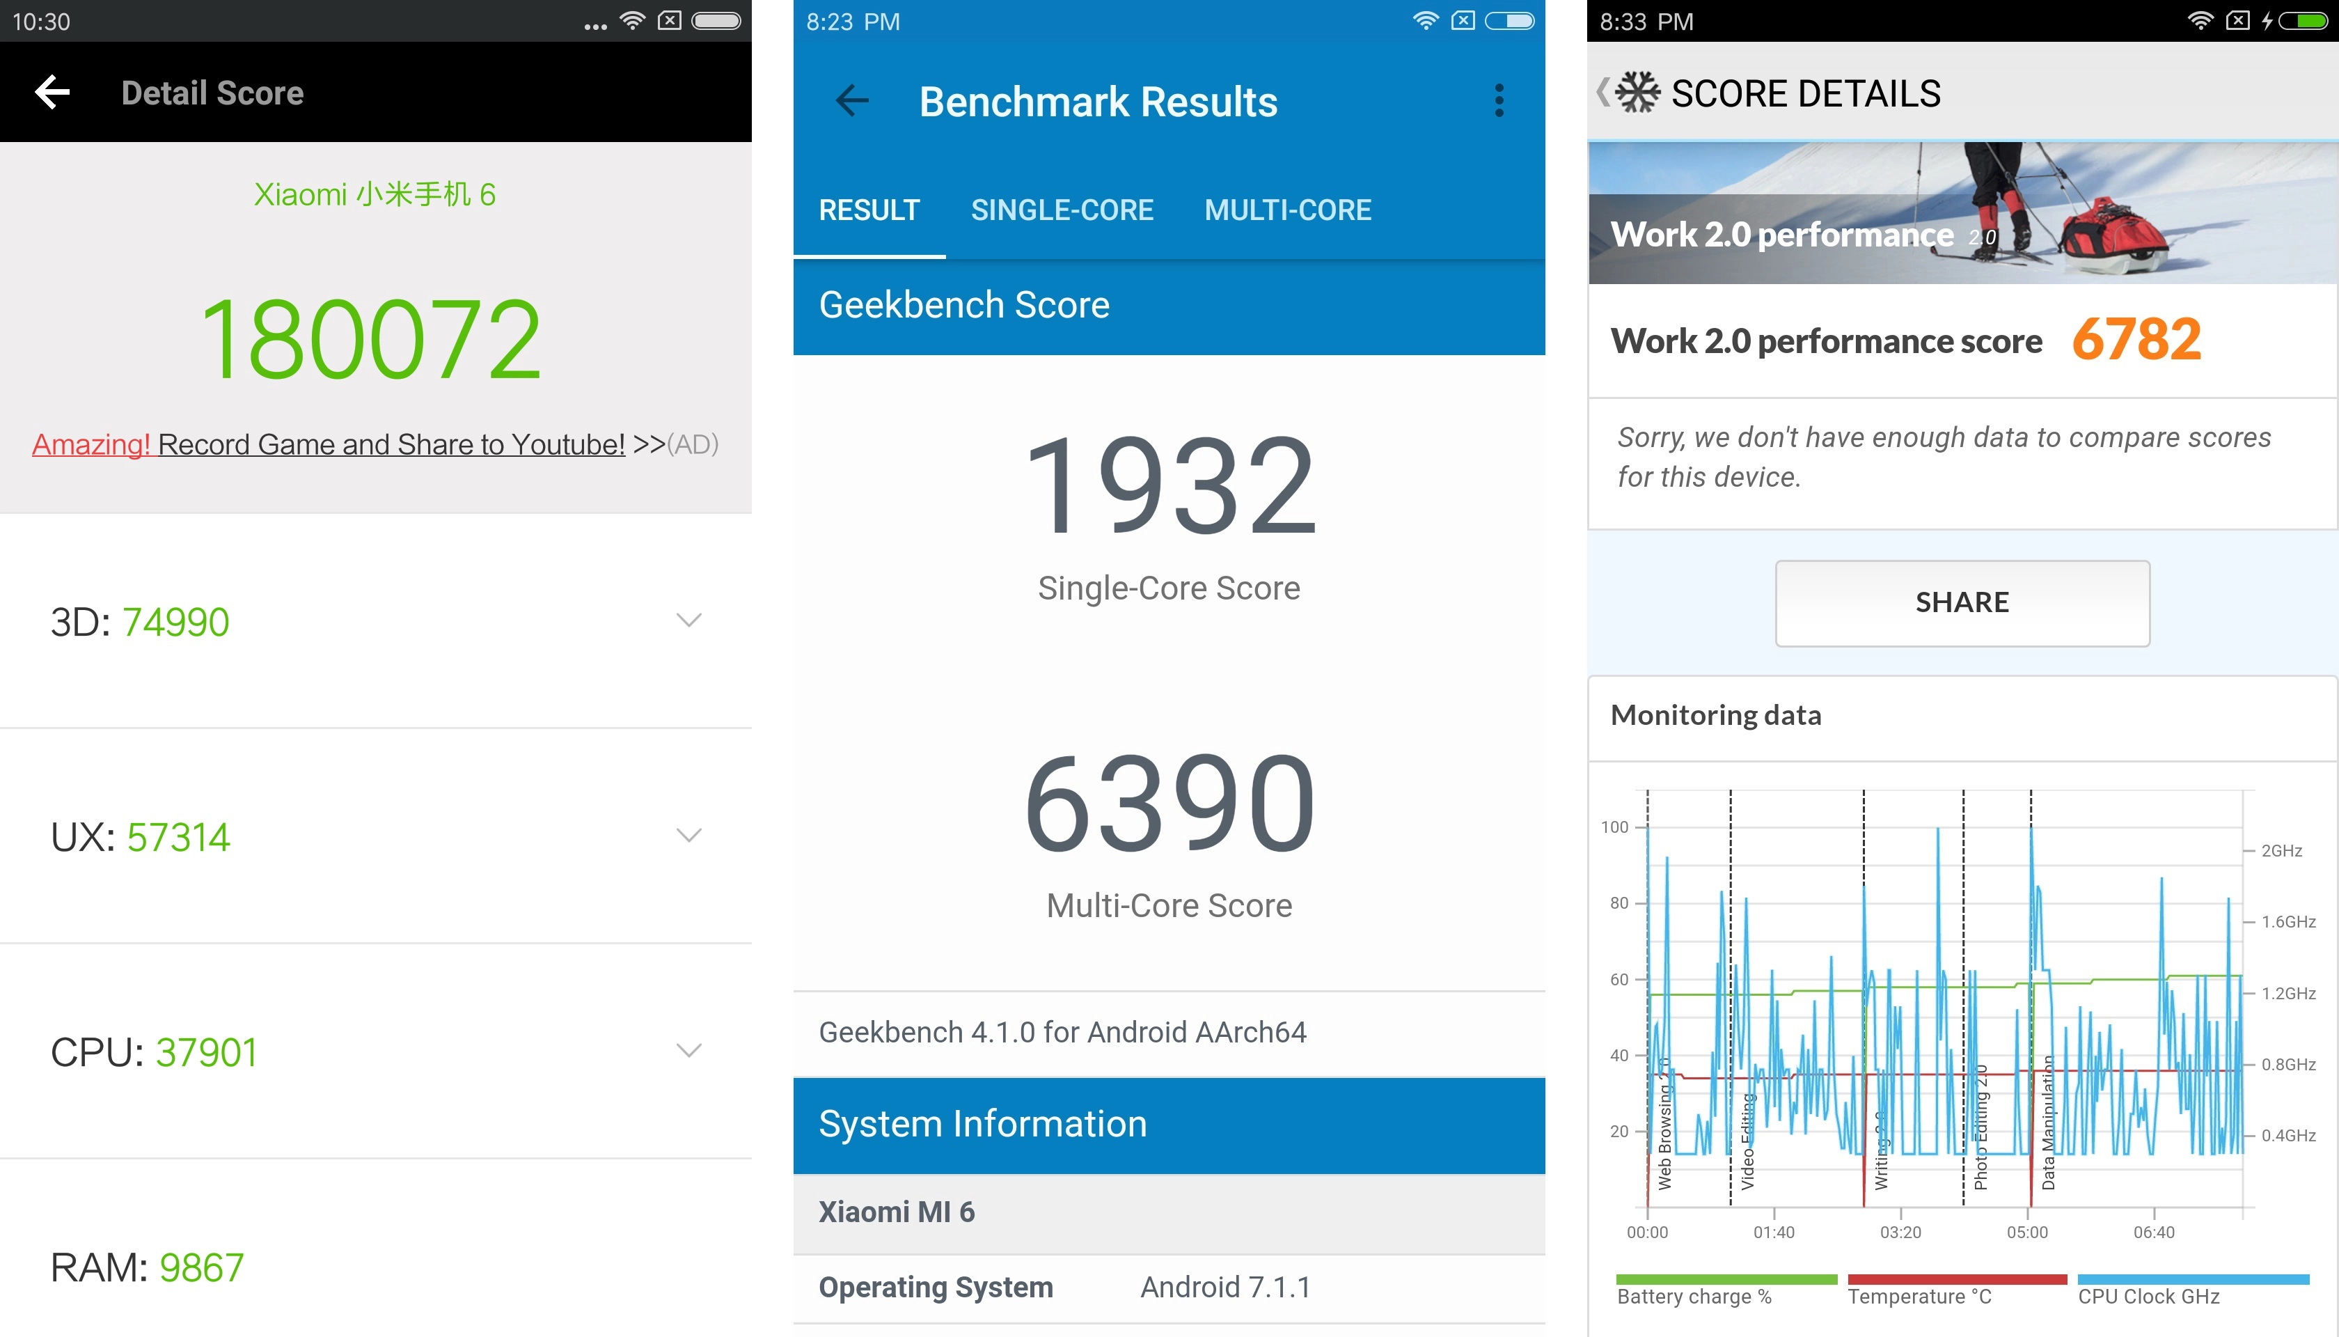This screenshot has height=1337, width=2339.
Task: Tap the Geekbench 4.1.0 for Android AArch64 text
Action: 1062,1032
